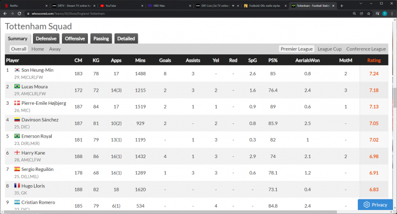Screen dimensions: 397x214
Task: Switch to the YouTube browser tab
Action: (x=121, y=6)
